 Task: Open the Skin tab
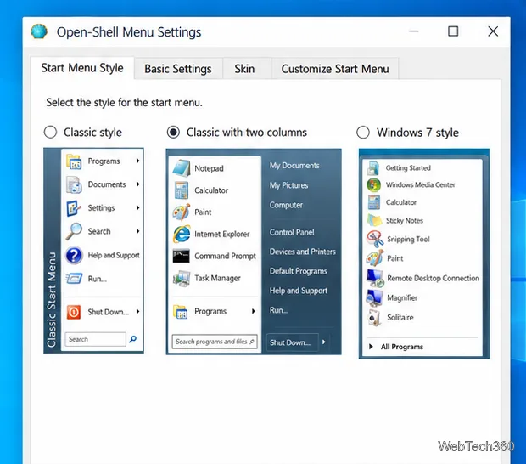click(x=244, y=69)
